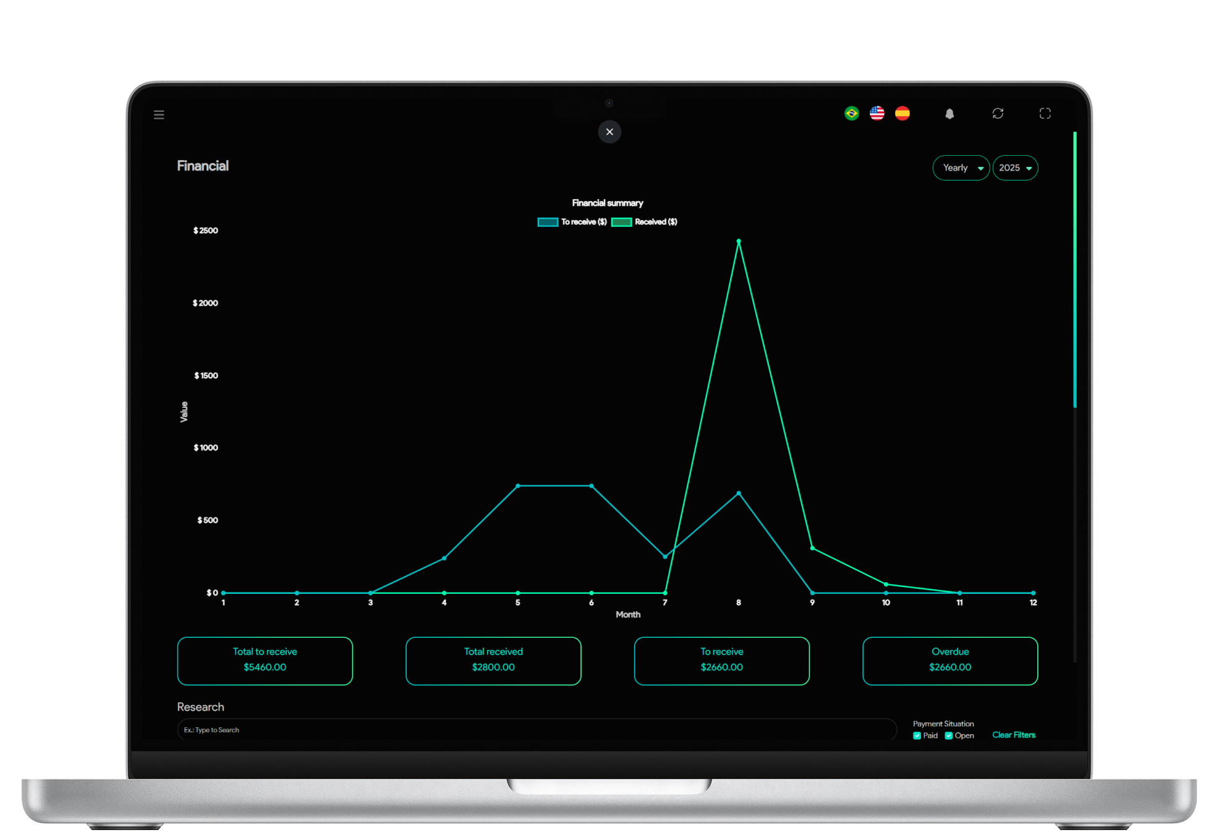Close overlay with round X button
This screenshot has height=838, width=1219.
tap(609, 132)
